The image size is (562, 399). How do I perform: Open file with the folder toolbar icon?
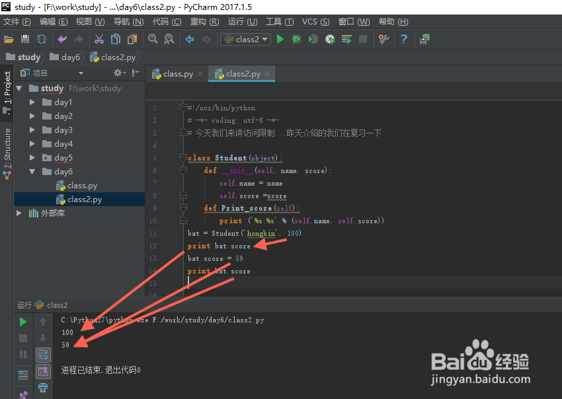tap(9, 39)
